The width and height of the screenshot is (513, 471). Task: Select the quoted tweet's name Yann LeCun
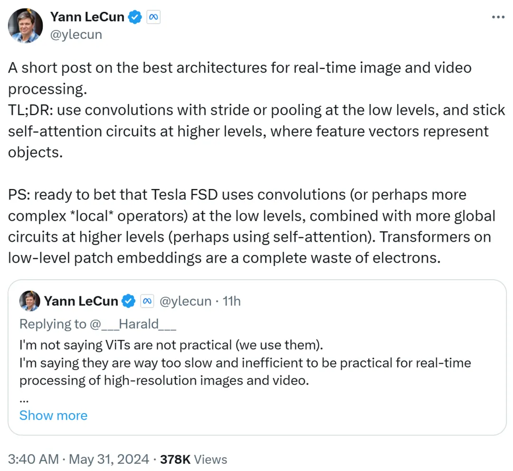(80, 301)
